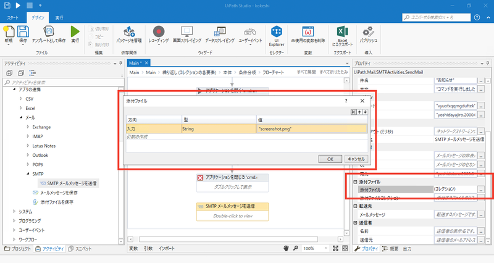The image size is (494, 263).
Task: Collapse the 送信者 property group
Action: coord(356,223)
